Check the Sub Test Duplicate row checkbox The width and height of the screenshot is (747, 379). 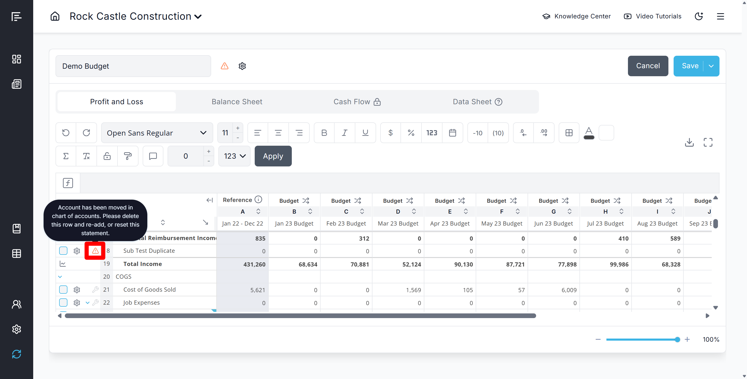(x=63, y=251)
